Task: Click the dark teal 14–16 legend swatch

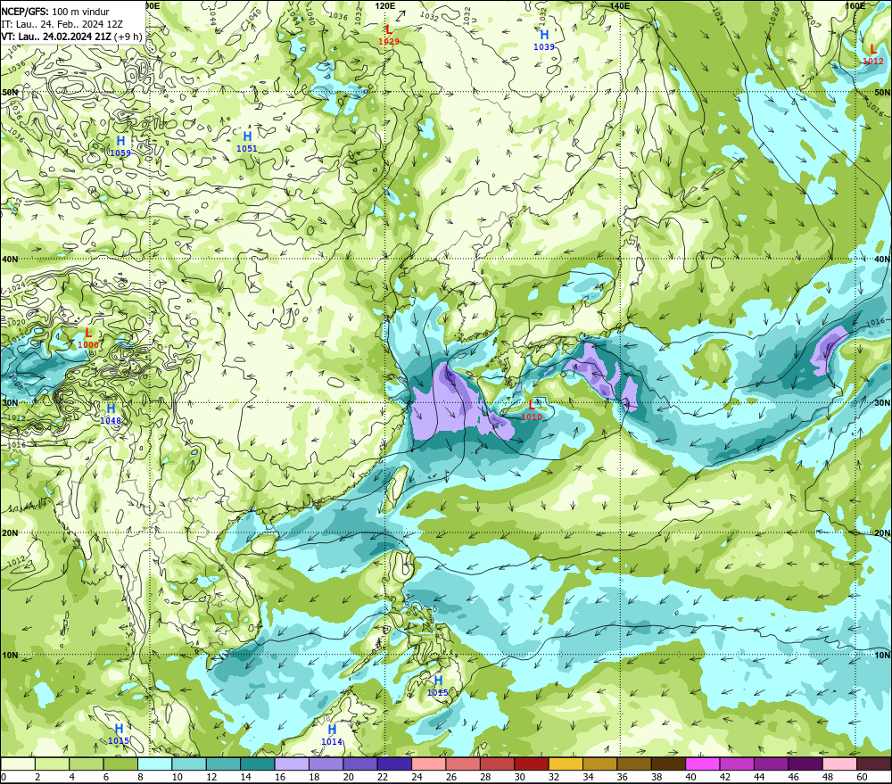Action: 258,763
